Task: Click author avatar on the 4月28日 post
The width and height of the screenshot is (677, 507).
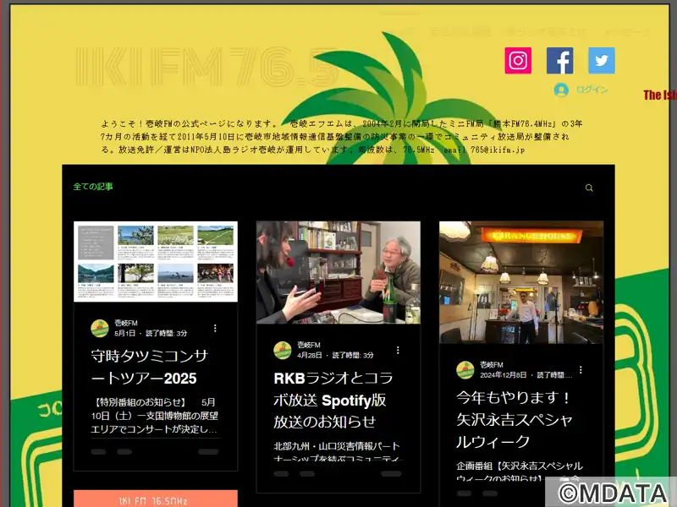Action: (283, 350)
